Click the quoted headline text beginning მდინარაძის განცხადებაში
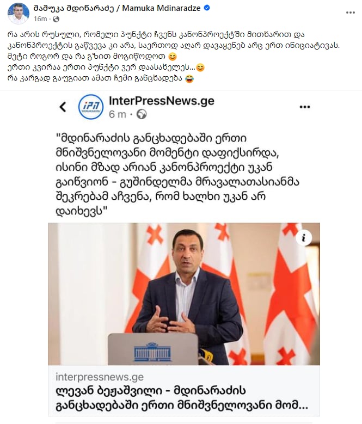362x424 pixels. pos(177,174)
